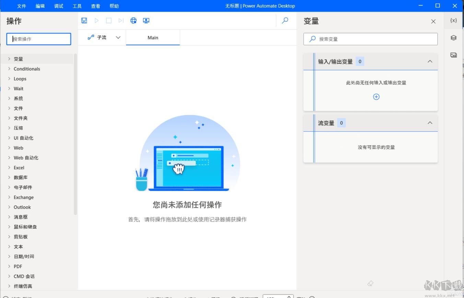
Task: Stop the flow run
Action: (x=108, y=20)
